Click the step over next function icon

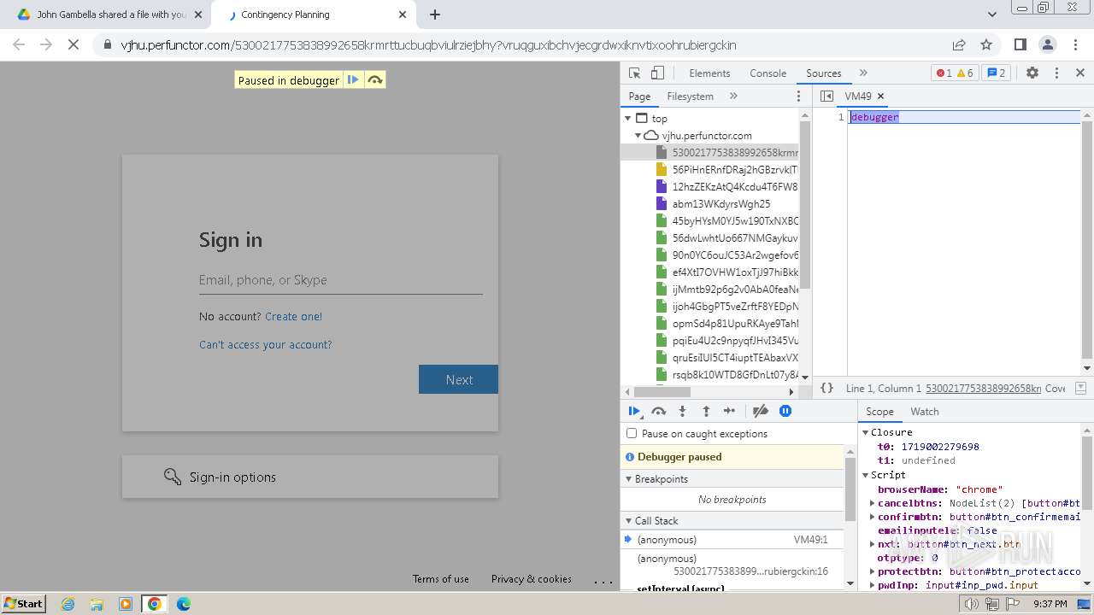[x=658, y=411]
